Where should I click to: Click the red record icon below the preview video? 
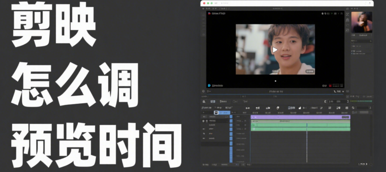331,86
